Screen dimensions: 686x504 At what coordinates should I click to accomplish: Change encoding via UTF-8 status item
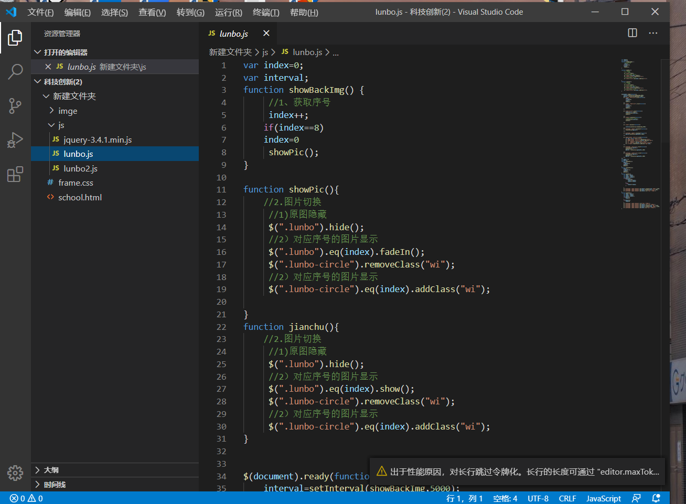[538, 498]
